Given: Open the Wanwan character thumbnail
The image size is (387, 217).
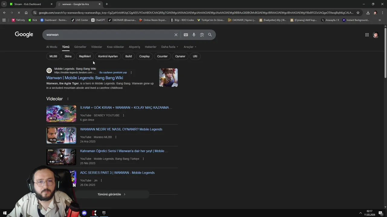Looking at the screenshot, I should (168, 77).
